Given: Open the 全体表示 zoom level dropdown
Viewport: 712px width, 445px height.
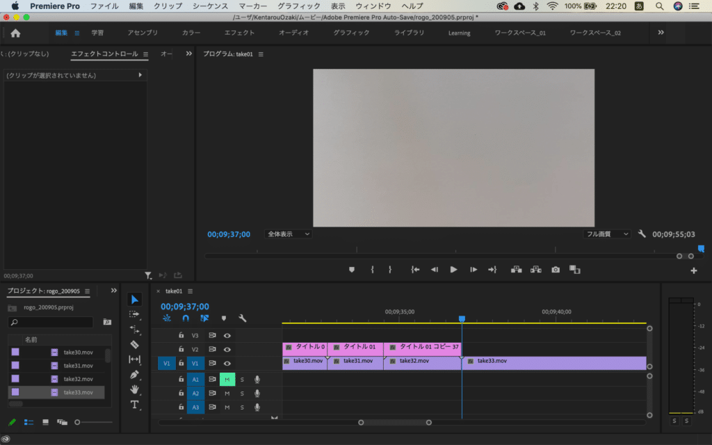Looking at the screenshot, I should (288, 234).
